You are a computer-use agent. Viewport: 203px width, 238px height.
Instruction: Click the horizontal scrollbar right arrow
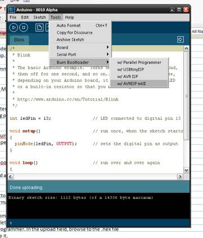pos(180,176)
